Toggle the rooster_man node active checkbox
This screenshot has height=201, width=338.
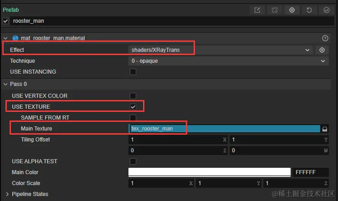tap(5, 21)
